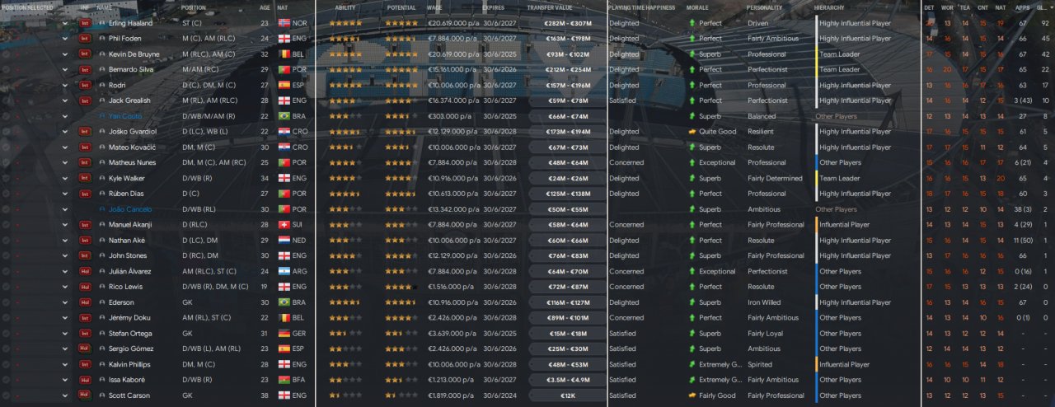Click Joško Gvardiol's orange Quite Good morale icon
The image size is (1055, 407).
[692, 132]
